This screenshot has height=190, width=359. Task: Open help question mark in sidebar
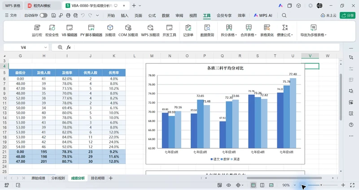click(351, 125)
